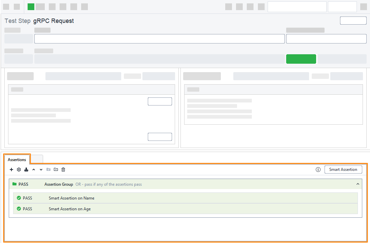Screen dimensions: 370x243
Task: Click the green submit button in the request panel
Action: 301,59
